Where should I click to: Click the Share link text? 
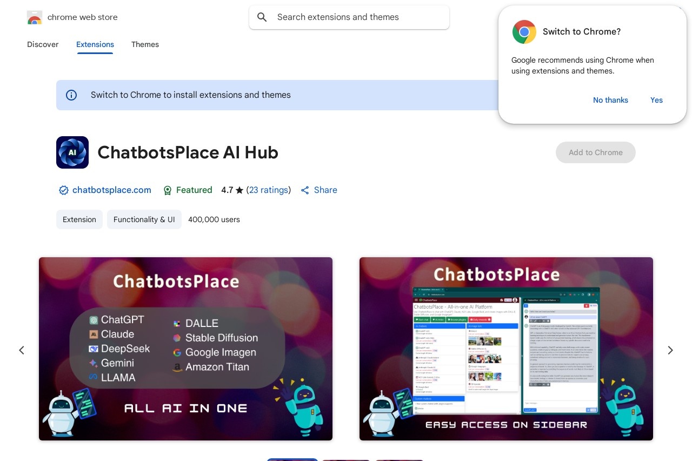325,190
